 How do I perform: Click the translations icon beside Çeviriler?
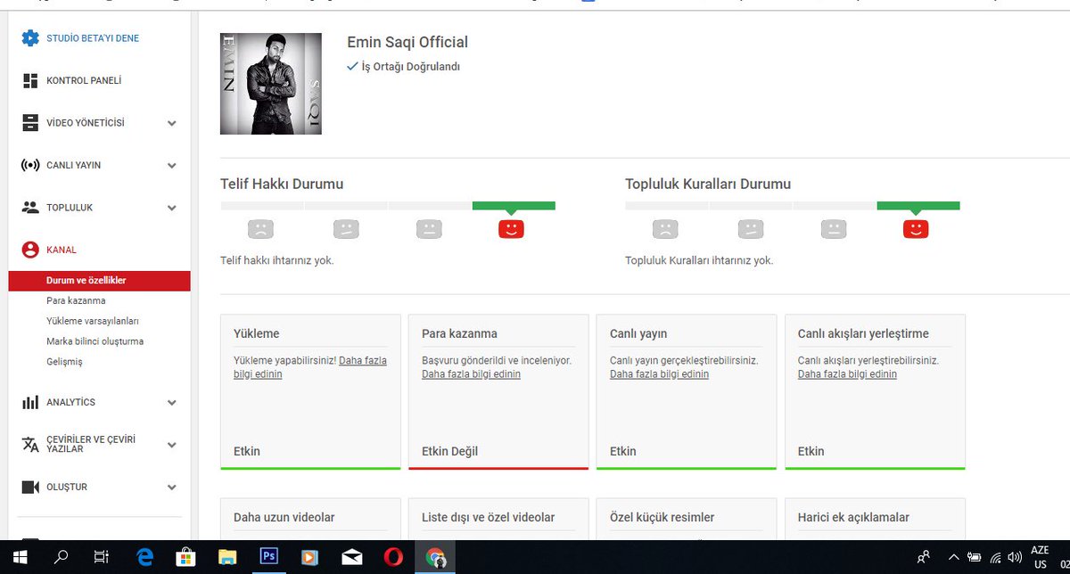point(30,445)
